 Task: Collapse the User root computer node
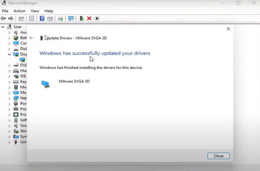tap(3, 27)
